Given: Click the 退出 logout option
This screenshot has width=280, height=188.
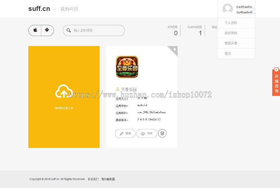Looking at the screenshot, I should 227,53.
